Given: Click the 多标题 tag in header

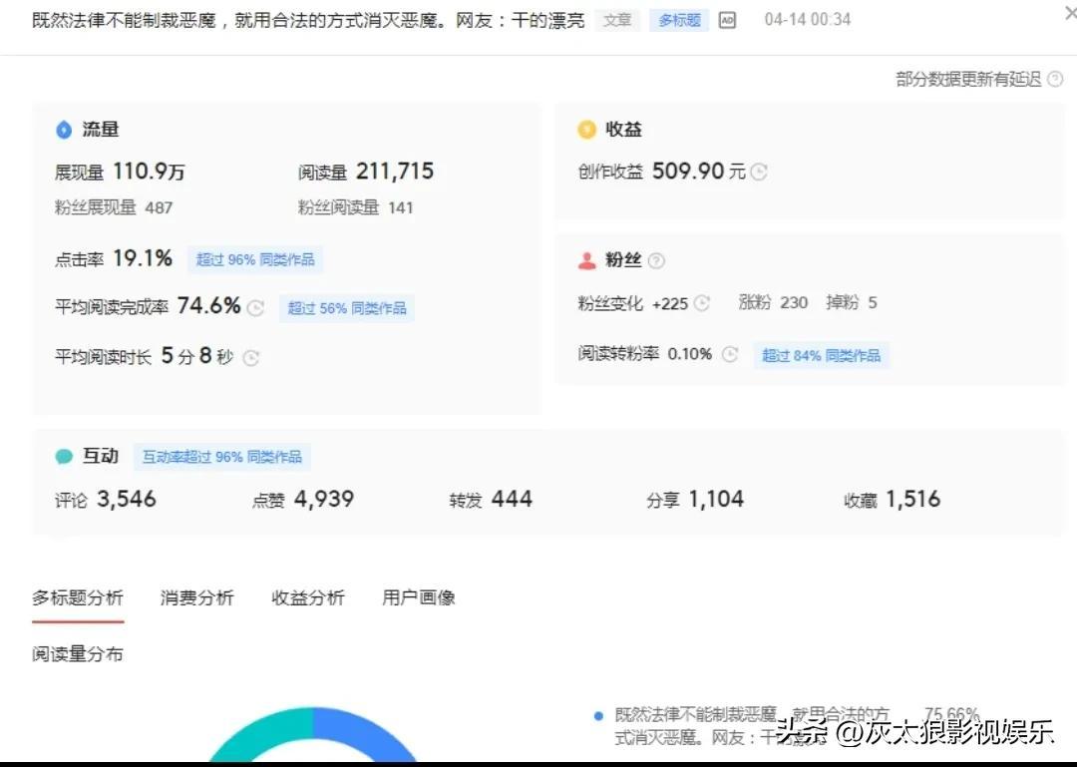Looking at the screenshot, I should click(x=679, y=20).
